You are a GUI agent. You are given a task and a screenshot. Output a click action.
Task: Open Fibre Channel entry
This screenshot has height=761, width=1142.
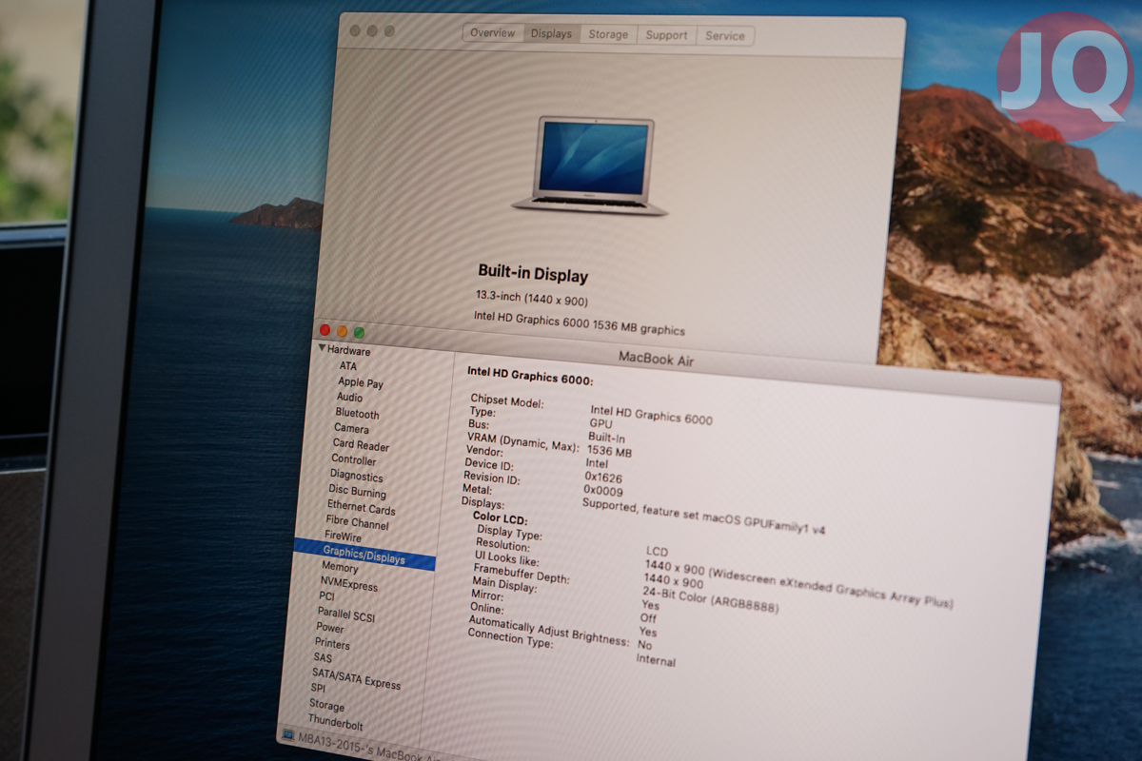click(357, 522)
